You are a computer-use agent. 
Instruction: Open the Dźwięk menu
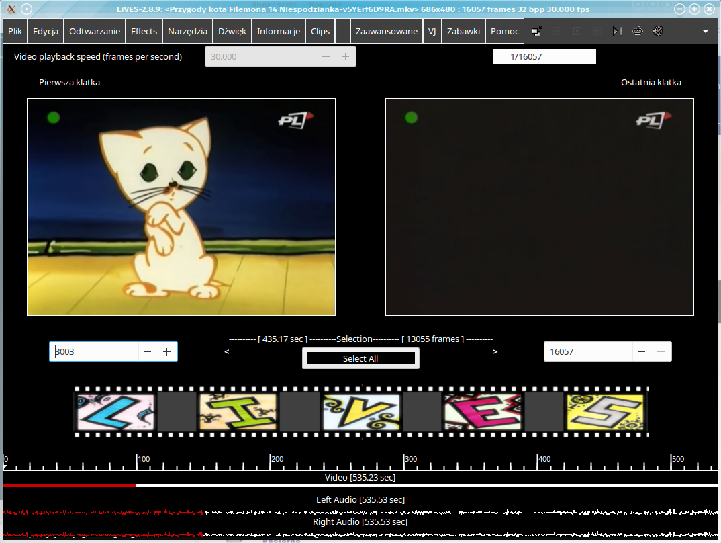(x=232, y=31)
